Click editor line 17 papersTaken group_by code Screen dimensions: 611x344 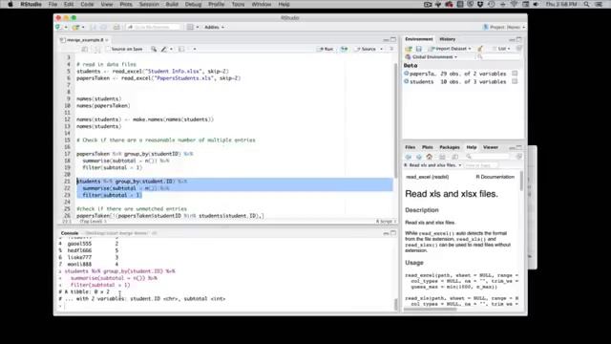[135, 154]
